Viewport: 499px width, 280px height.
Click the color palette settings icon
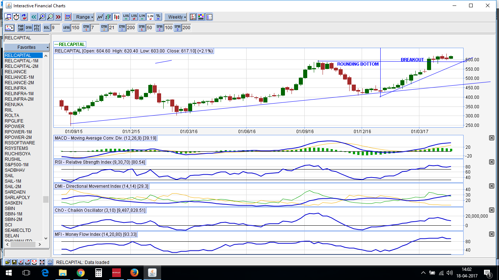(x=201, y=17)
